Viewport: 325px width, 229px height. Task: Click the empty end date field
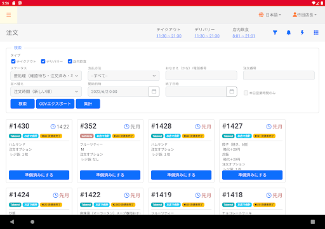pyautogui.click(x=196, y=92)
